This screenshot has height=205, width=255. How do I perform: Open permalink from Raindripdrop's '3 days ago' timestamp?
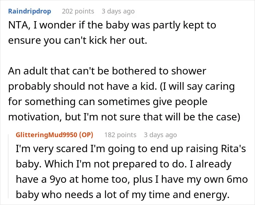point(118,11)
